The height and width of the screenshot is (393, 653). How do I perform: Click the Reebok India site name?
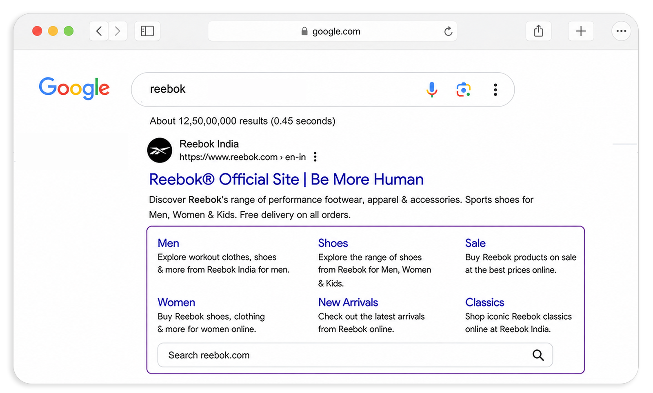point(209,144)
